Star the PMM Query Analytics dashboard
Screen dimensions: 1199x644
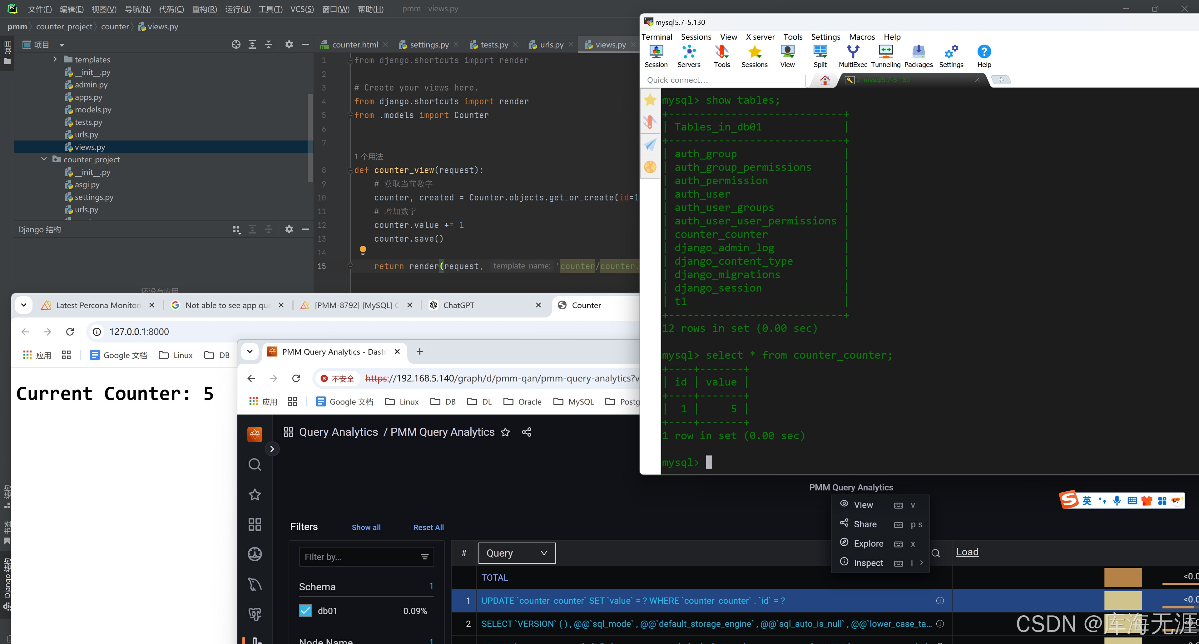tap(505, 432)
